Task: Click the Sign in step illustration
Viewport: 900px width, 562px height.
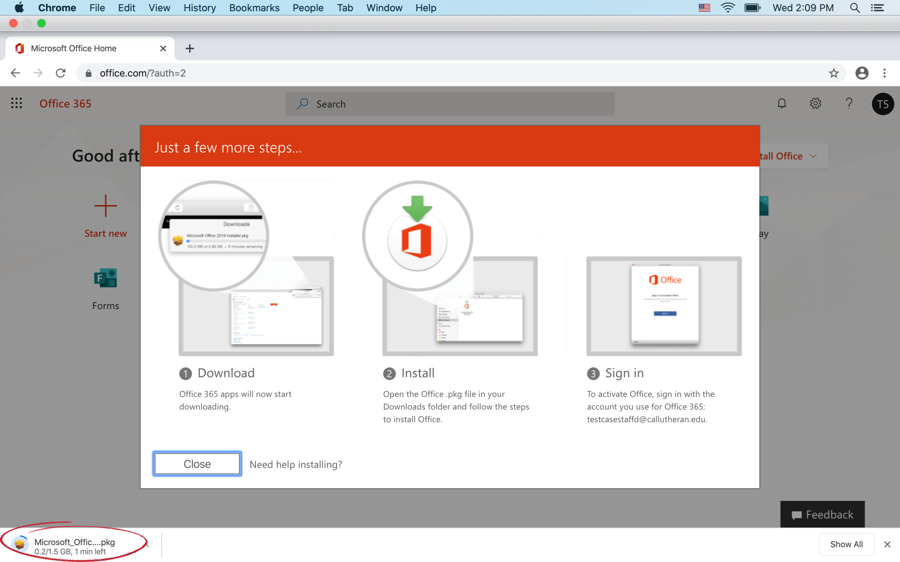Action: tap(664, 306)
